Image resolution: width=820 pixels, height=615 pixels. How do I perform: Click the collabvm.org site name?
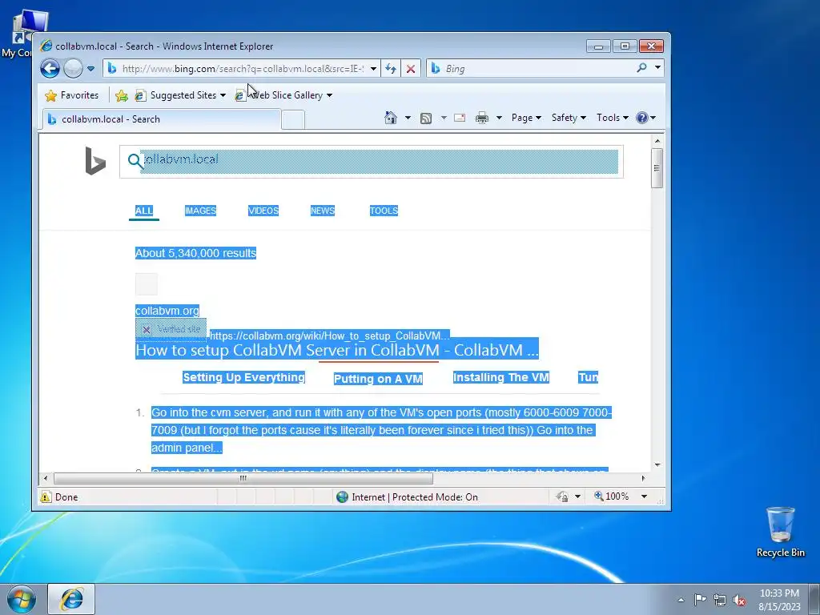coord(167,311)
